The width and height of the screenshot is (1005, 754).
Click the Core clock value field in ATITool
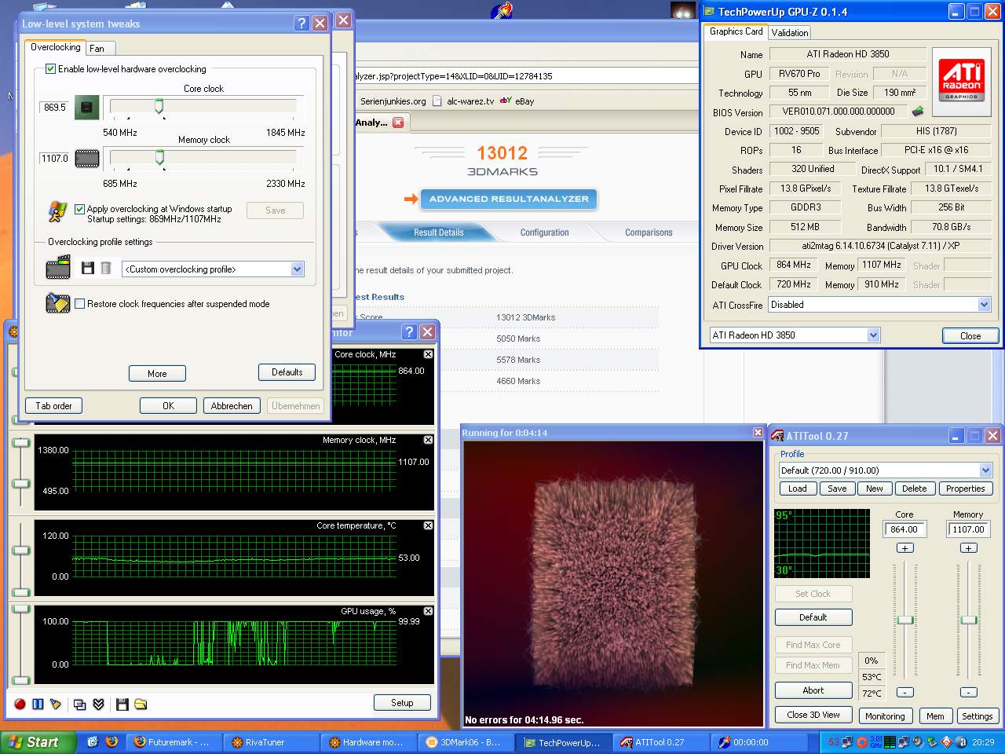904,529
